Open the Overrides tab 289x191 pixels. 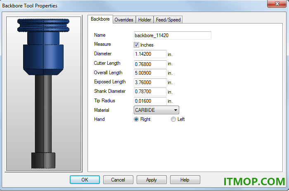point(124,20)
